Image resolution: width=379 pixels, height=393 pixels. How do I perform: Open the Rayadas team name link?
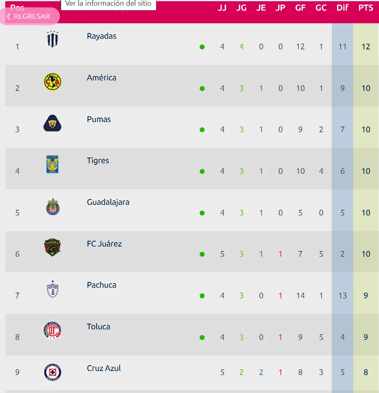[101, 36]
